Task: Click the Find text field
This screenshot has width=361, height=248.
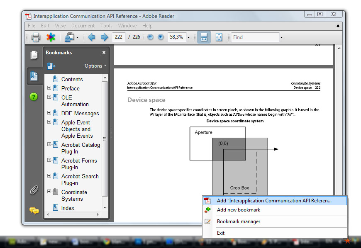Action: [255, 37]
